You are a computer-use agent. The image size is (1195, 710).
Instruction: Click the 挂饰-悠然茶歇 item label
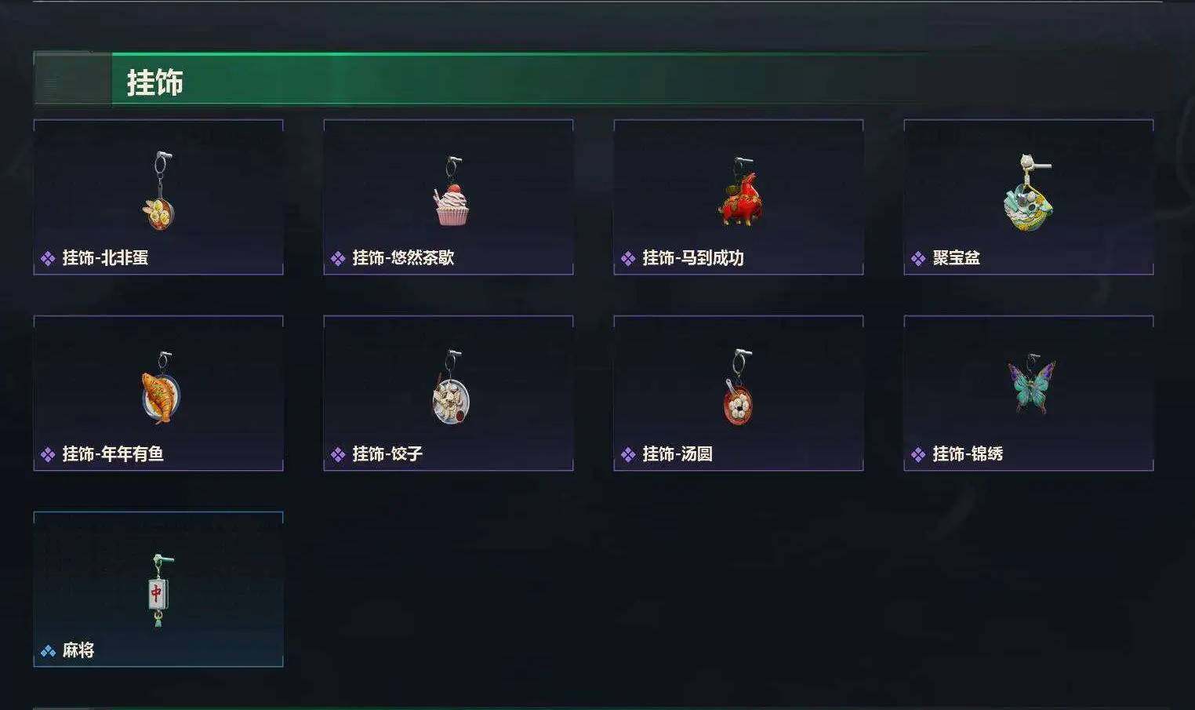[403, 257]
